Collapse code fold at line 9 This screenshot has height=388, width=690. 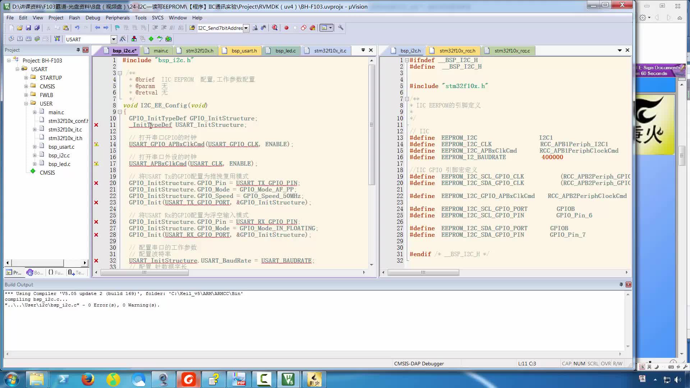coord(120,112)
